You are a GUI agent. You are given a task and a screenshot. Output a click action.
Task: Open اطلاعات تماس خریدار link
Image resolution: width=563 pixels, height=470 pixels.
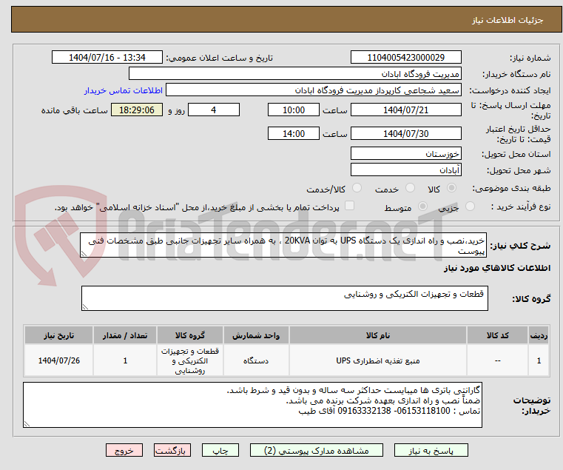[123, 90]
